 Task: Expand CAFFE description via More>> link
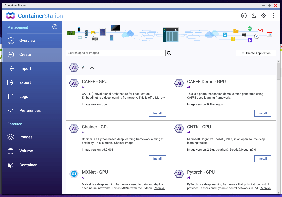pos(160,98)
